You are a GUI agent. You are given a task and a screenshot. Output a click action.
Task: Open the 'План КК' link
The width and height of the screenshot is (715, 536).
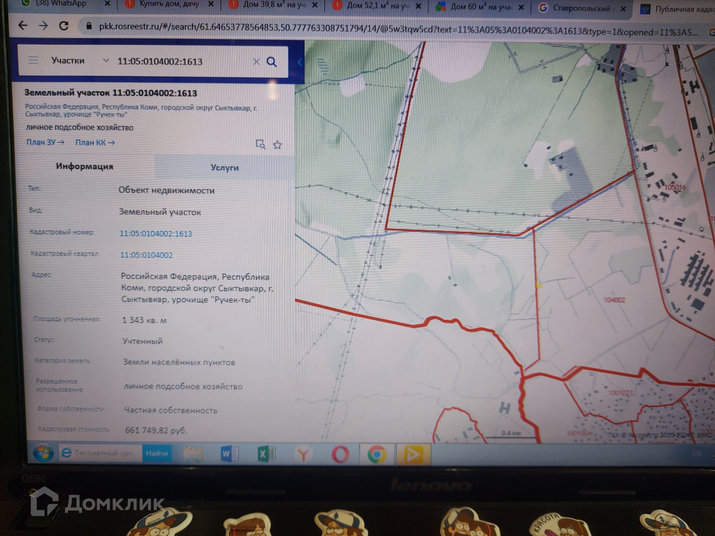pyautogui.click(x=95, y=143)
